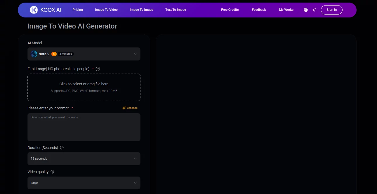Image resolution: width=377 pixels, height=194 pixels.
Task: Click the Duration(Seconds) help icon
Action: (x=62, y=147)
